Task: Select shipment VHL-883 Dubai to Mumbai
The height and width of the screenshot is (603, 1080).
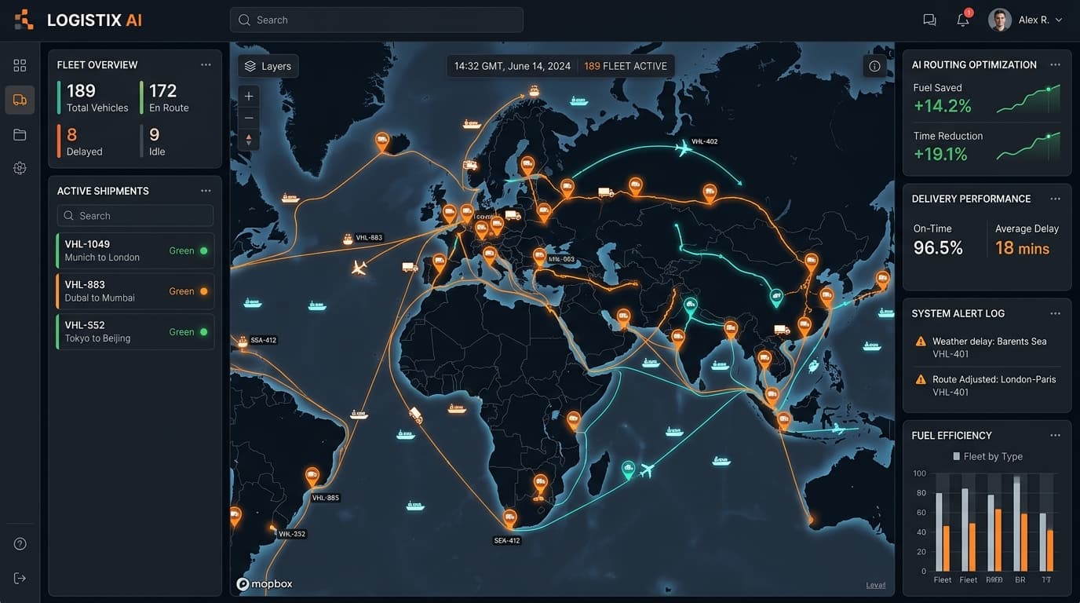Action: pyautogui.click(x=135, y=291)
